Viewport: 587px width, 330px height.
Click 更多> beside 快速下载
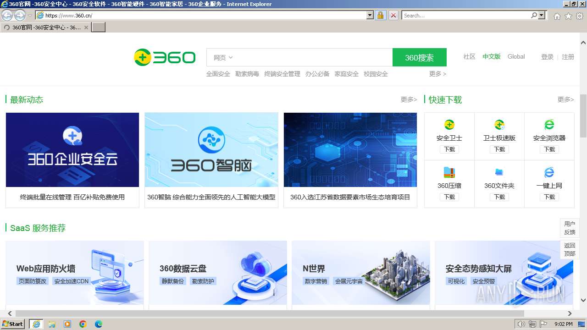[565, 99]
